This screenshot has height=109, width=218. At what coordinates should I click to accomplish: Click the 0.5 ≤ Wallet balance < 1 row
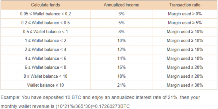point(109,32)
